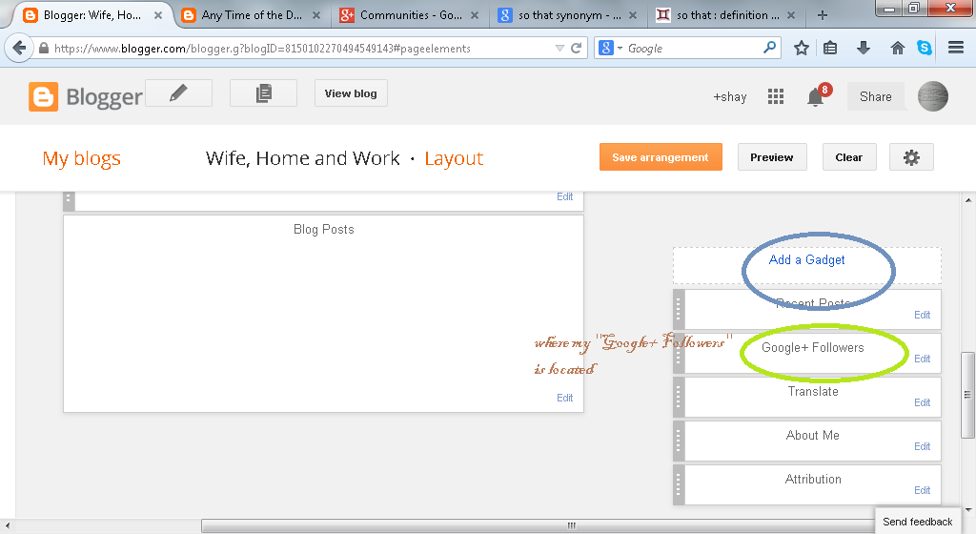
Task: Open a new browser tab with plus
Action: pos(823,15)
